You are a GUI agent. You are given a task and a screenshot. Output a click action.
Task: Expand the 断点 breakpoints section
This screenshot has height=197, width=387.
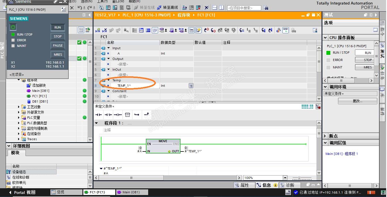(x=325, y=136)
